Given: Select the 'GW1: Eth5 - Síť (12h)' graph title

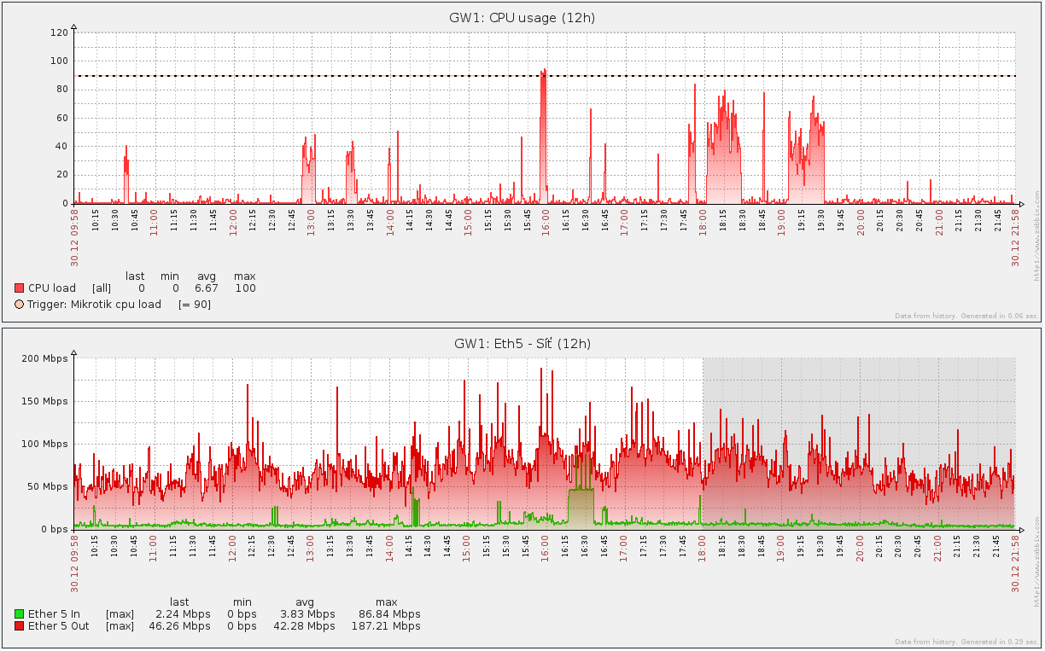Looking at the screenshot, I should tap(522, 344).
